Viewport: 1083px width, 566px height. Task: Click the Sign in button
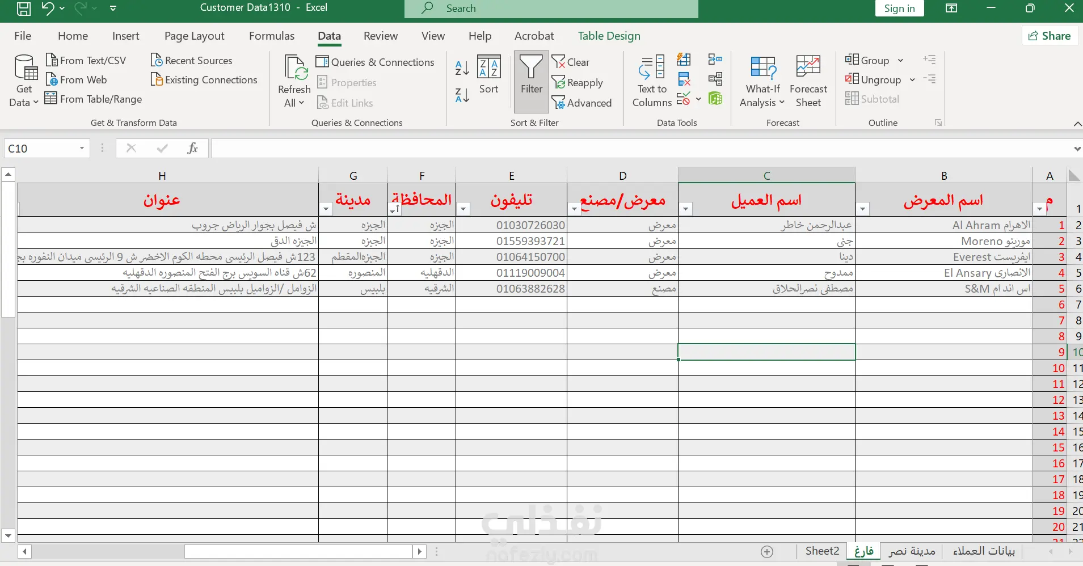(x=899, y=9)
